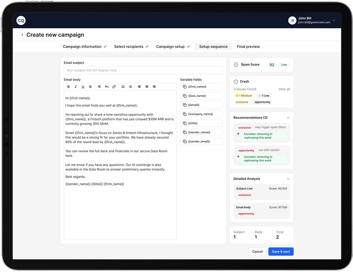Screen dimensions: 353x272
Task: Select the underline formatting icon
Action: coord(83,87)
